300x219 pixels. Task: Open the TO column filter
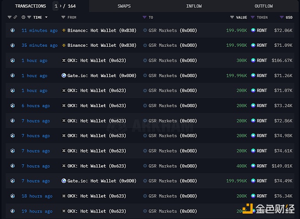coord(144,17)
